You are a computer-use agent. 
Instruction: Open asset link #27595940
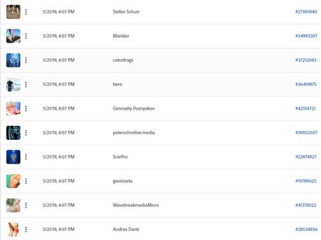[x=306, y=12]
